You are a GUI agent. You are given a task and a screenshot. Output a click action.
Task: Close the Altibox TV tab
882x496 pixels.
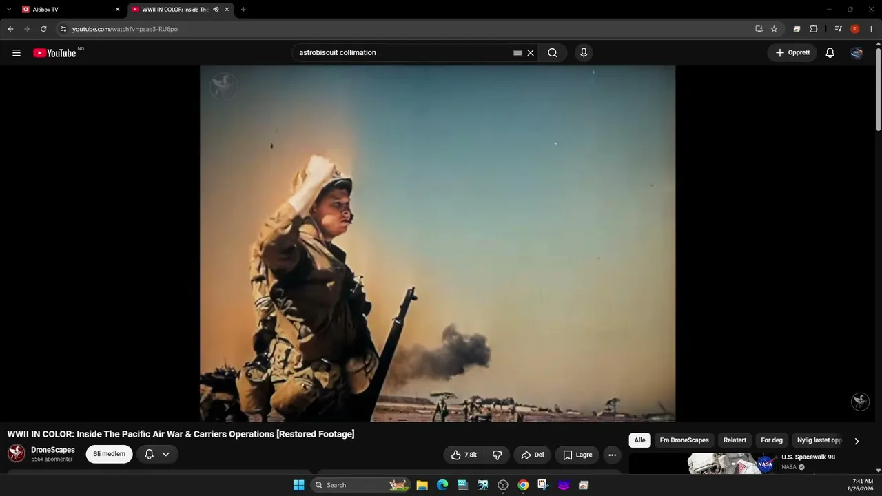[x=117, y=10]
